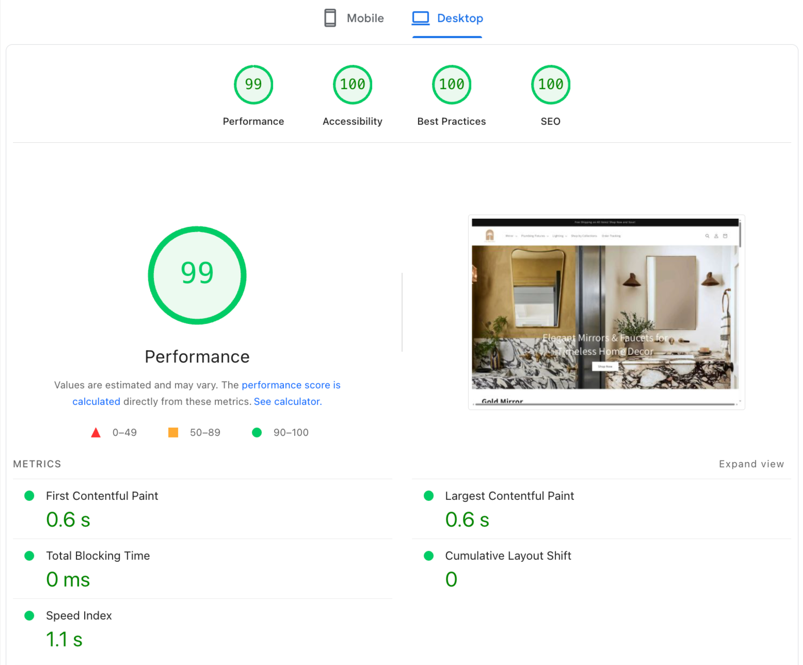Expand the Largest Contentful Paint metric

coord(509,496)
